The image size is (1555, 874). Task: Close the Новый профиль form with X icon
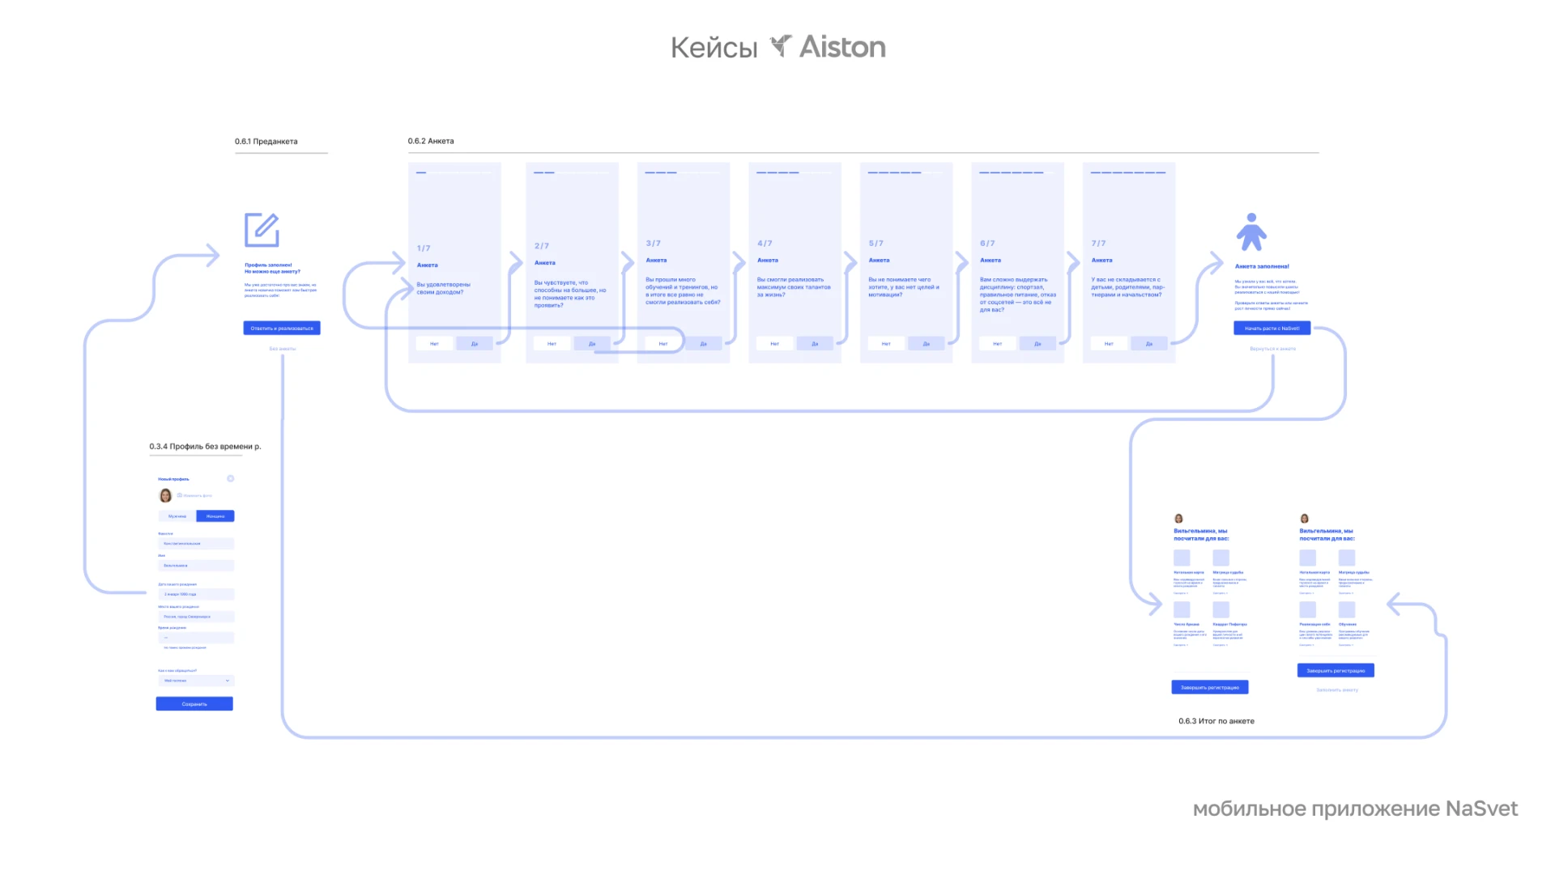pyautogui.click(x=231, y=478)
